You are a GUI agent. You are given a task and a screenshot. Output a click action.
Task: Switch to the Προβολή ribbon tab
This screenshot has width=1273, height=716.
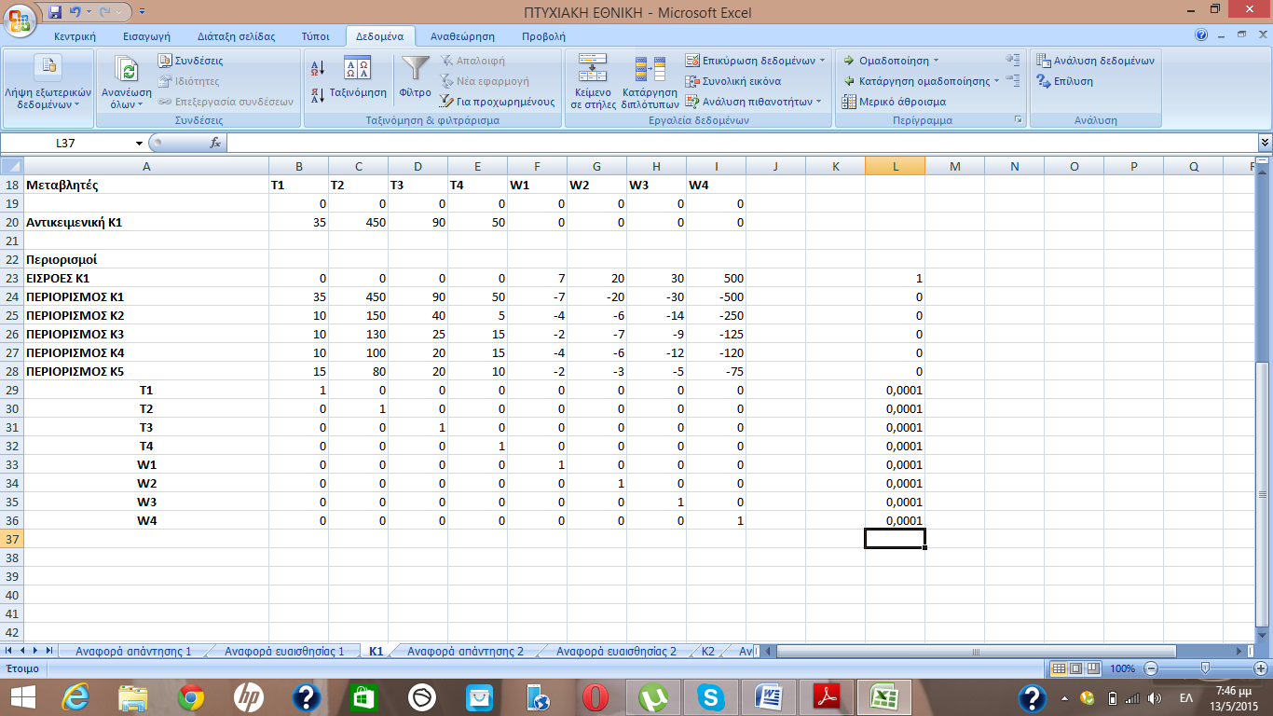point(543,36)
